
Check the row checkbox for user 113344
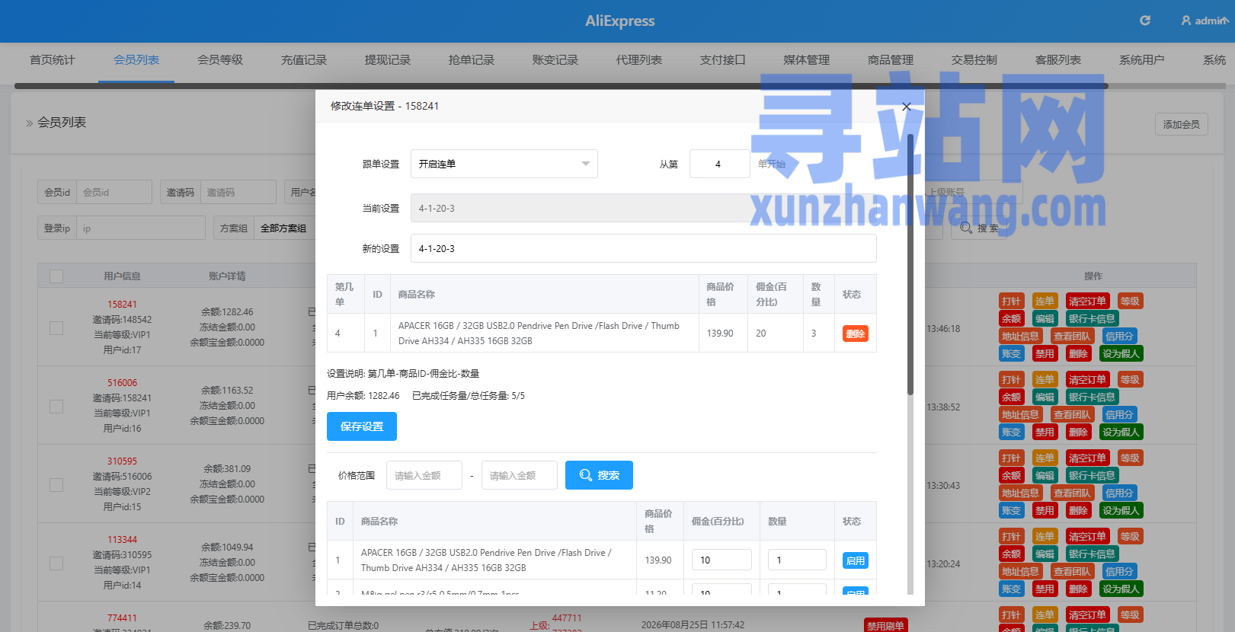56,563
